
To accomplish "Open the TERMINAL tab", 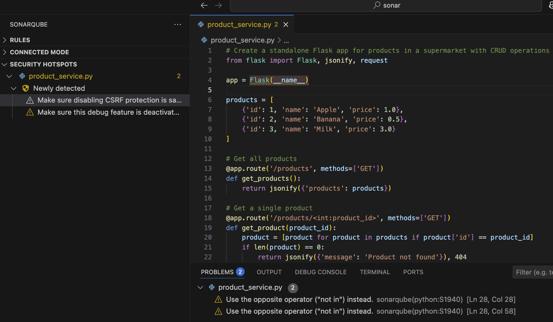I will coord(375,272).
